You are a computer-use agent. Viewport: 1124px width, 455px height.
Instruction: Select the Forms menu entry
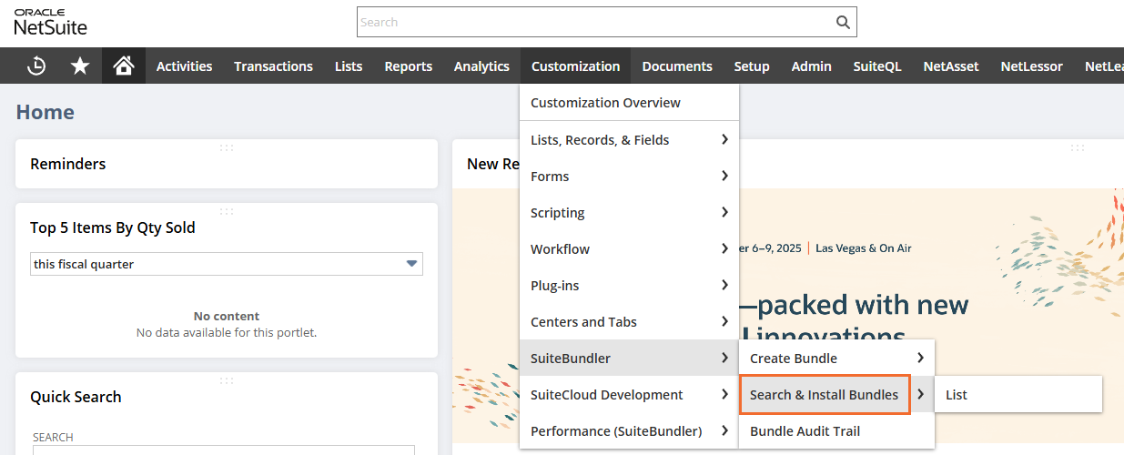[630, 176]
